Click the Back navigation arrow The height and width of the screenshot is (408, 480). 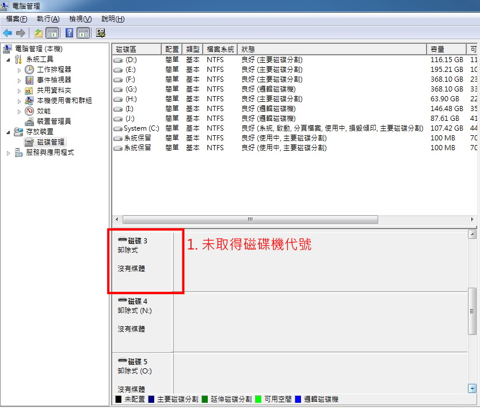7,33
